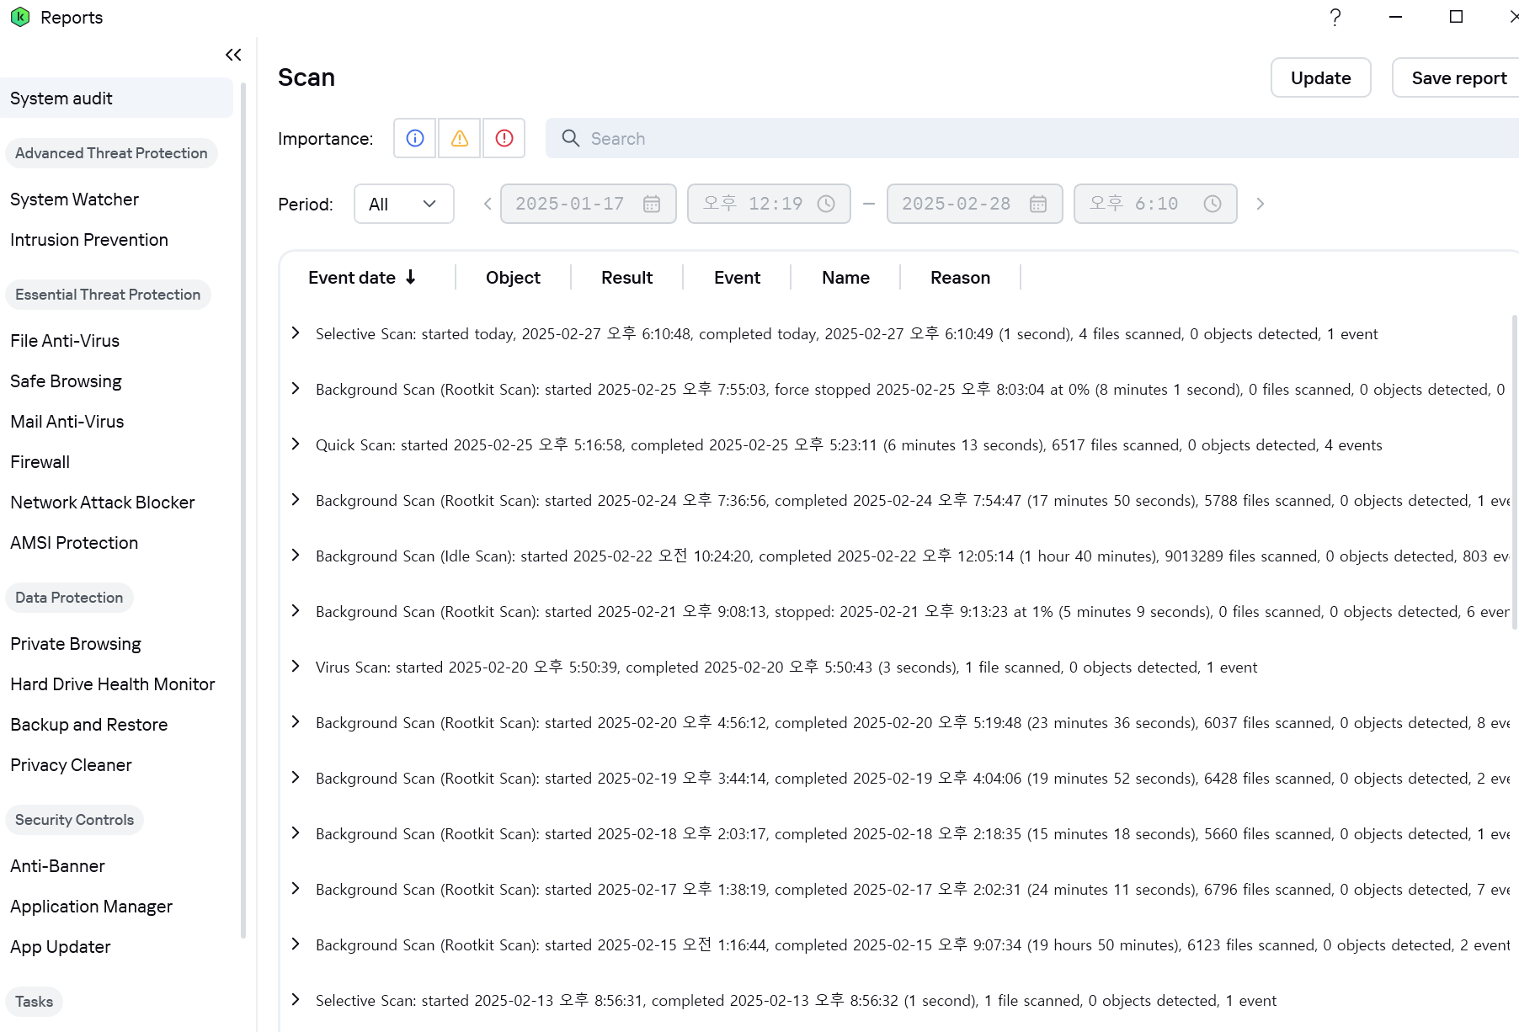Open System Watcher report
Viewport: 1519px width, 1032px height.
(x=74, y=199)
